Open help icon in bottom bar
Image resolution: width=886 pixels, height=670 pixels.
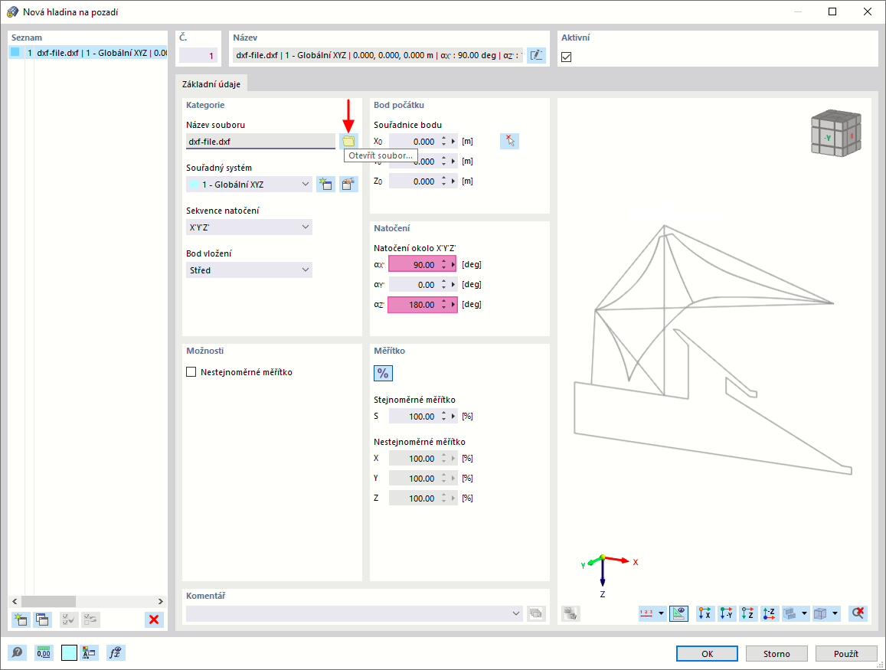coord(17,653)
